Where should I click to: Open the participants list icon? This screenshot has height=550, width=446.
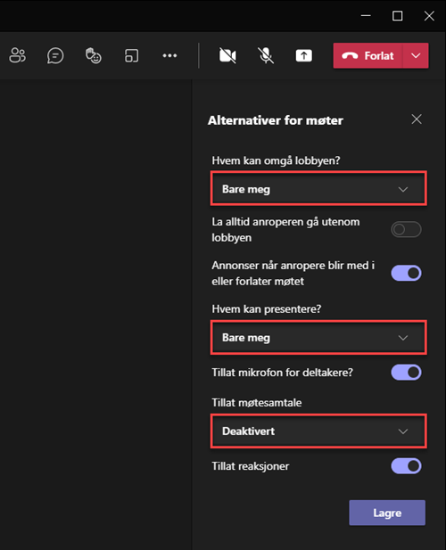click(17, 55)
